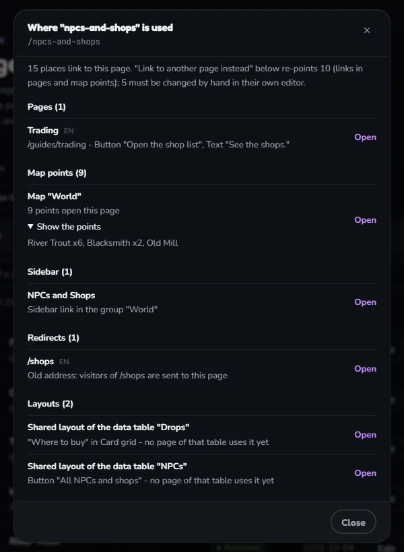Click the EN language tag beside Trading
The width and height of the screenshot is (404, 552).
point(69,131)
